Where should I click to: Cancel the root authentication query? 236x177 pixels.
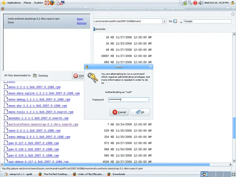pos(119,112)
